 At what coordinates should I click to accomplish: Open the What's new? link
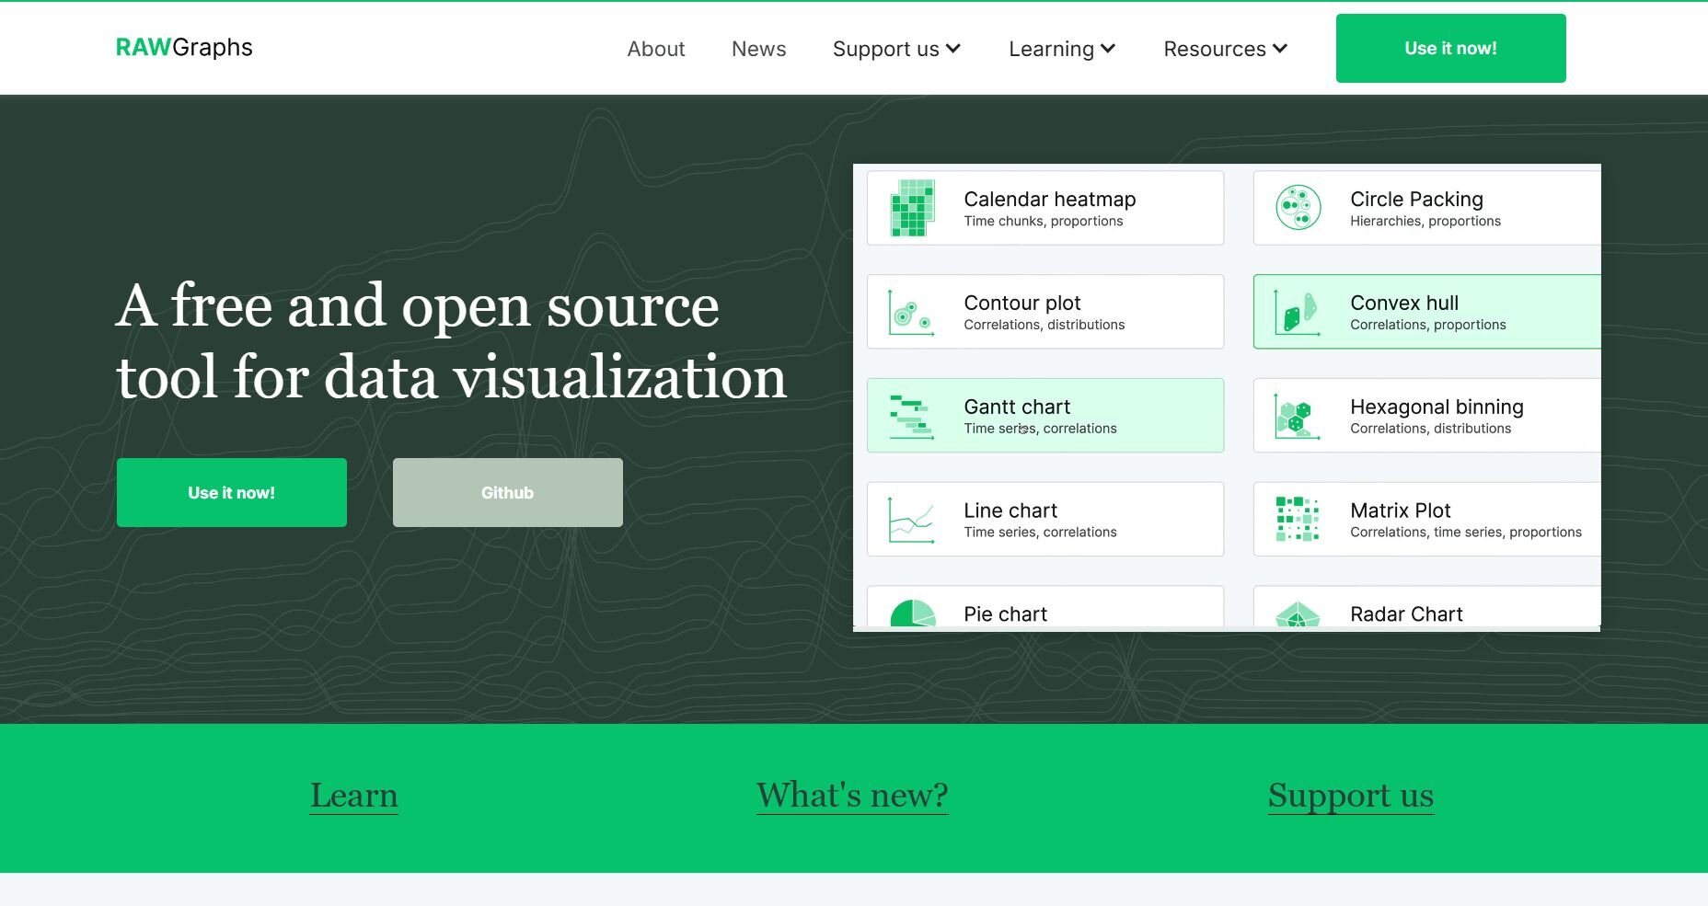click(852, 796)
